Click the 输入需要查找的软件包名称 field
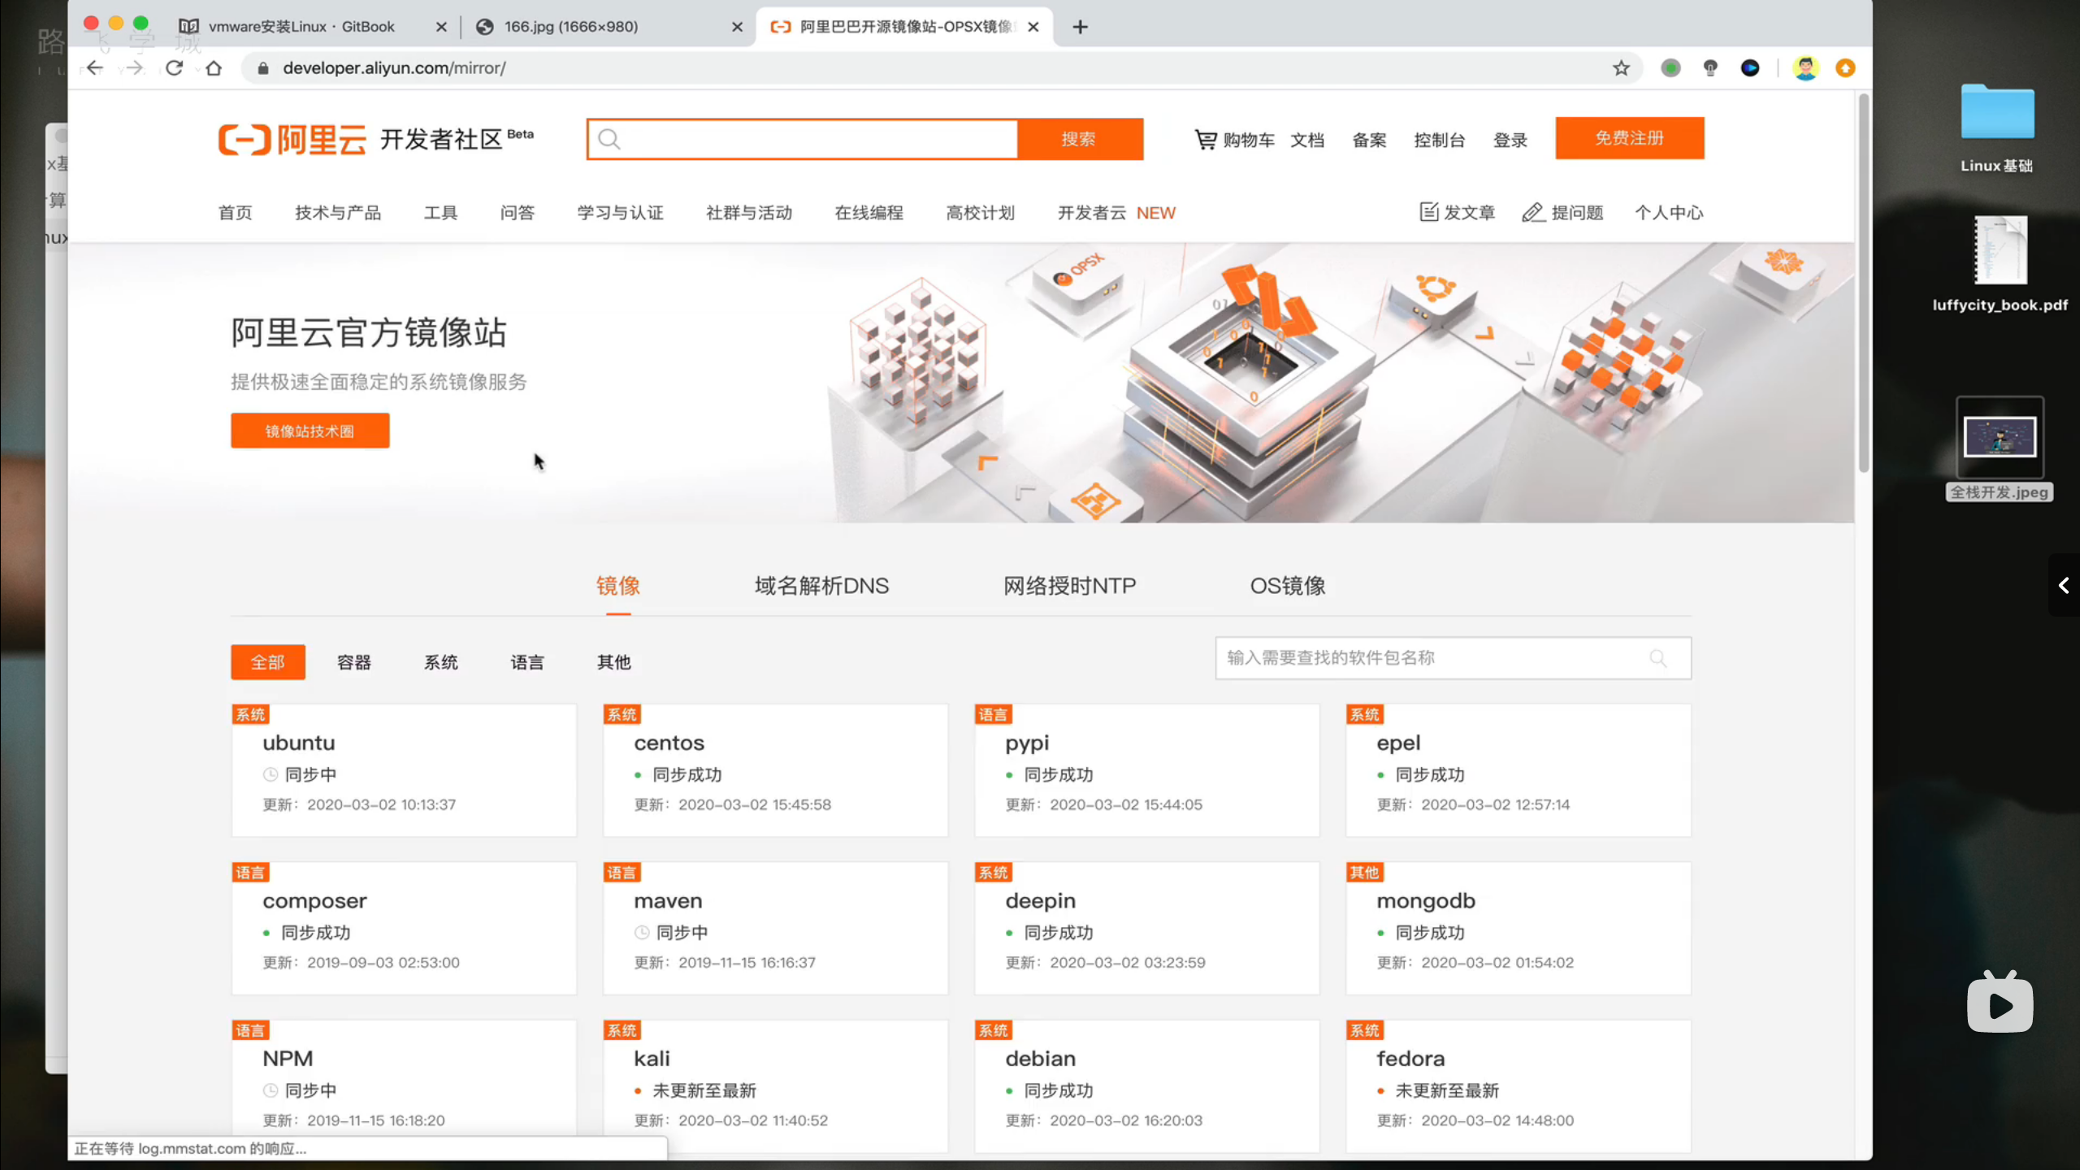Image resolution: width=2080 pixels, height=1170 pixels. click(x=1453, y=658)
